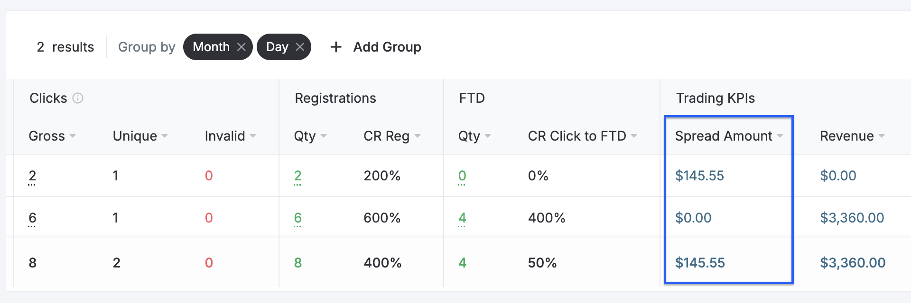Open the Revenue column sort arrow
Viewport: 911px width, 303px height.
(882, 136)
